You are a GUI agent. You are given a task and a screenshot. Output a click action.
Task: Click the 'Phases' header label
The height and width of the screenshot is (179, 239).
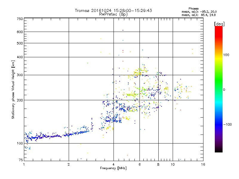coord(193,9)
